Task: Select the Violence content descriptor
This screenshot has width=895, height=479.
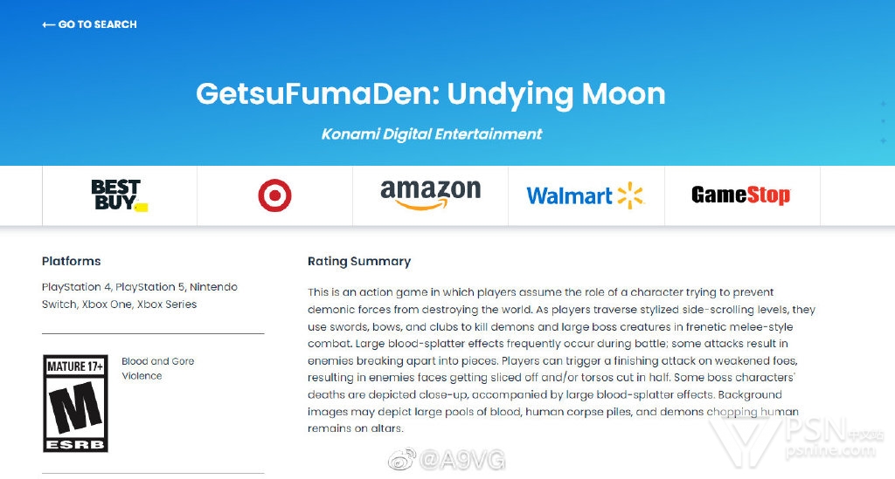Action: 142,376
